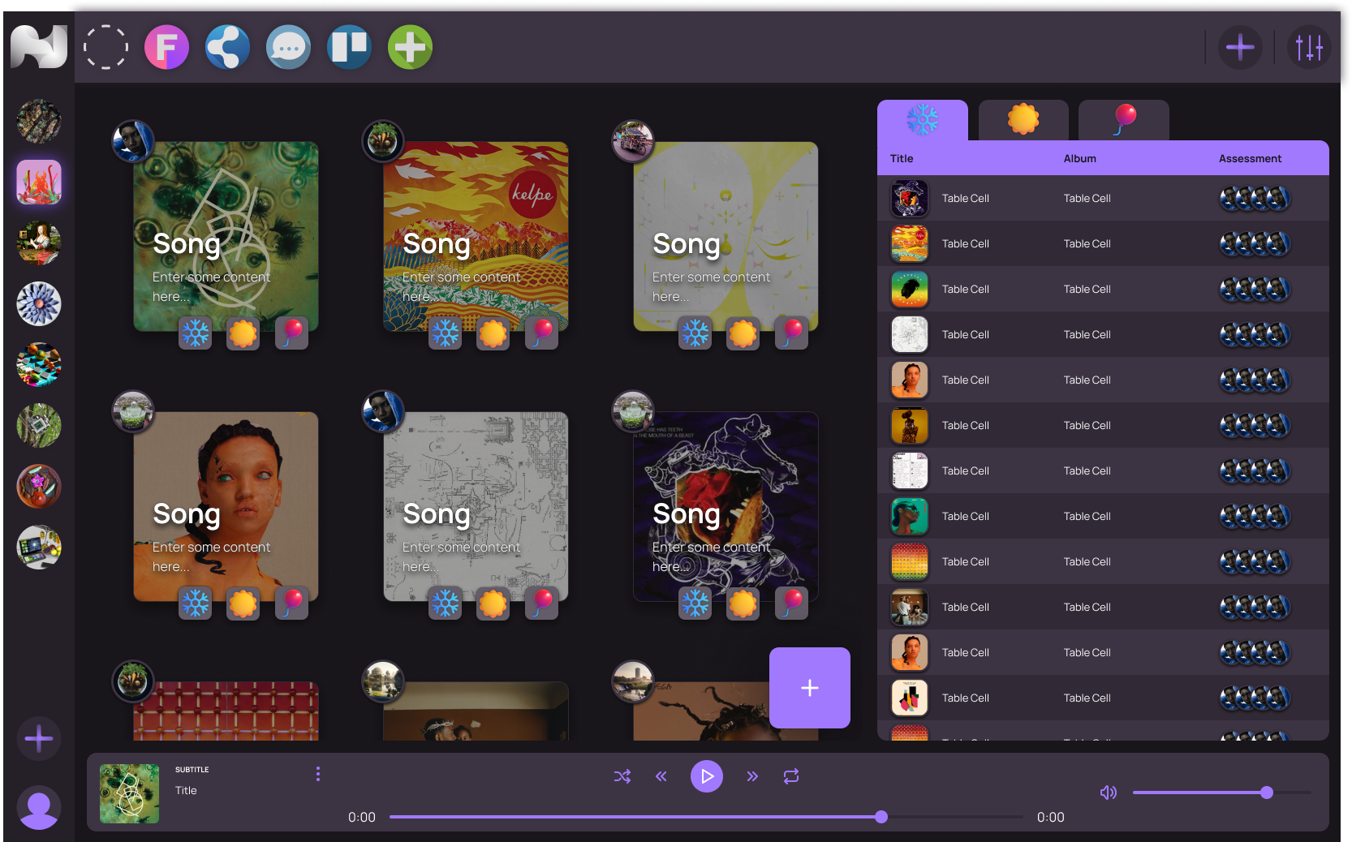Click now-playing album art thumbnail

pos(129,793)
